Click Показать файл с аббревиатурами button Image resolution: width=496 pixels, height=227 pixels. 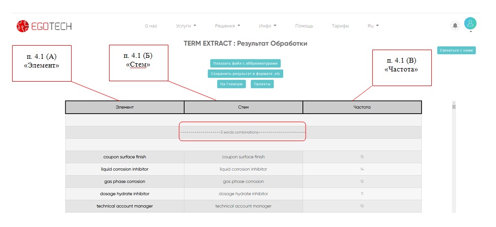245,63
